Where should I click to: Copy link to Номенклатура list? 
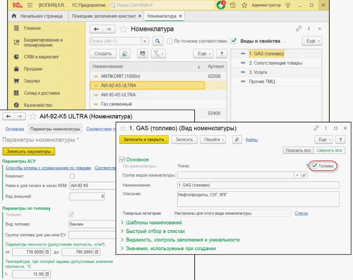299,29
